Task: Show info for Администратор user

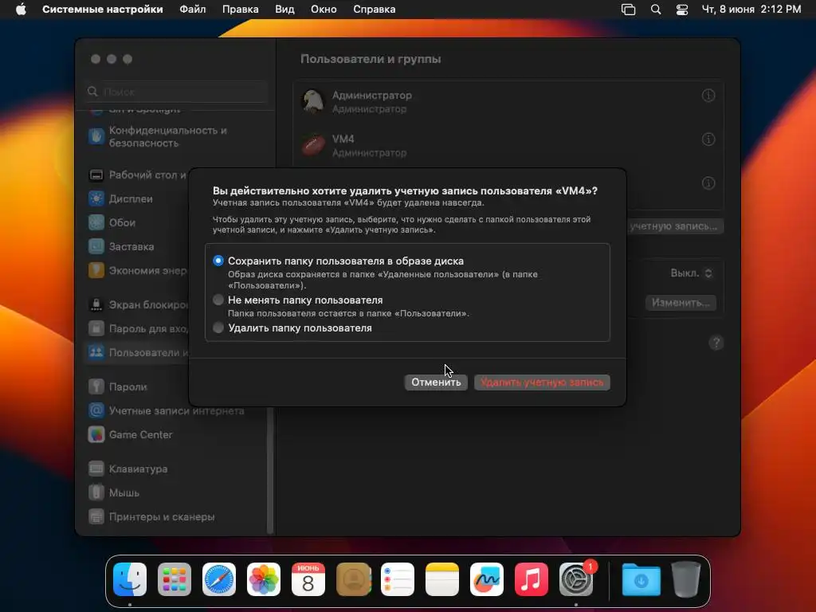Action: [x=708, y=96]
